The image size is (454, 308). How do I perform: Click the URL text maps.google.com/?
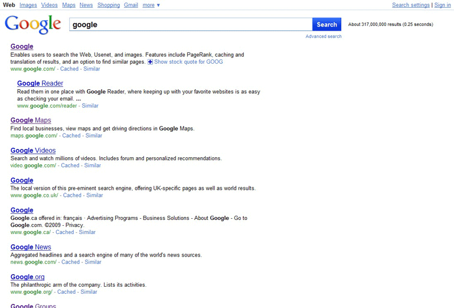coord(34,135)
